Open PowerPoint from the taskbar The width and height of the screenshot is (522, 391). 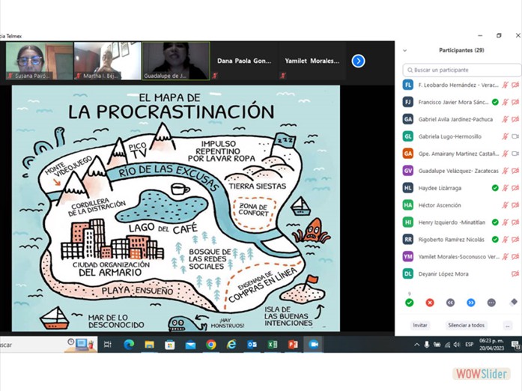coord(293,345)
